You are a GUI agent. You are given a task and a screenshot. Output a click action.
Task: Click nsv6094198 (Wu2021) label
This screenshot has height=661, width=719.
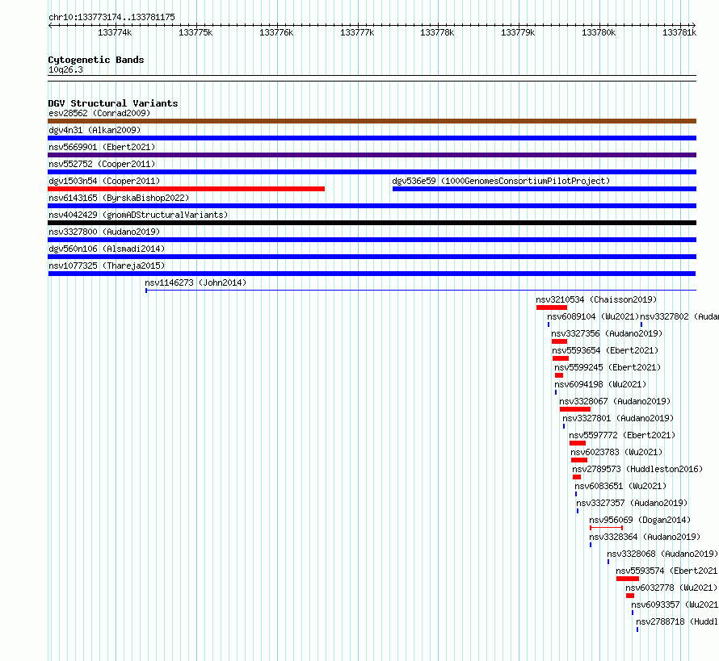point(600,384)
